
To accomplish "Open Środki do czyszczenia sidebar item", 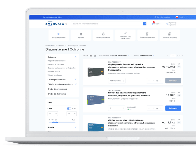I will 57,89.
